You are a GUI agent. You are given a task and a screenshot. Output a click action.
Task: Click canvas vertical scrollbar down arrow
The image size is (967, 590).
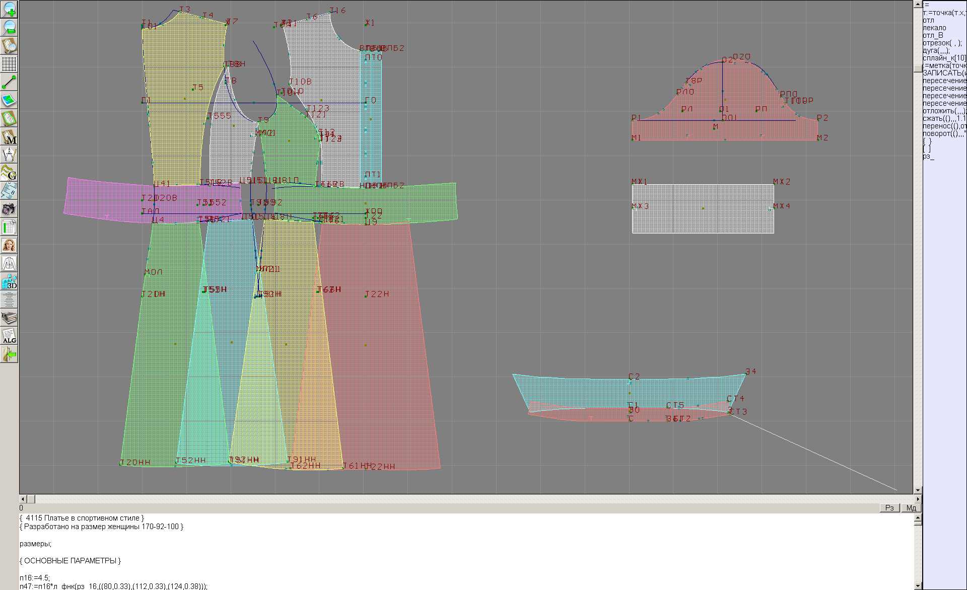coord(918,490)
